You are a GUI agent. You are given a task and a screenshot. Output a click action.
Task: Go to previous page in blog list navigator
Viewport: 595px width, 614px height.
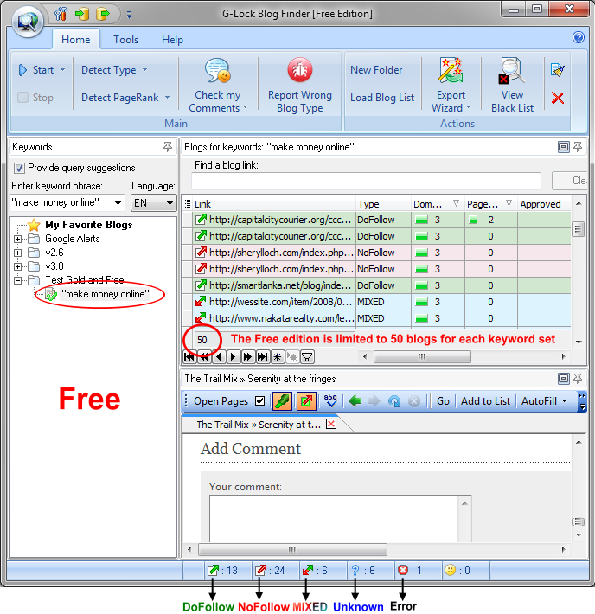(204, 357)
